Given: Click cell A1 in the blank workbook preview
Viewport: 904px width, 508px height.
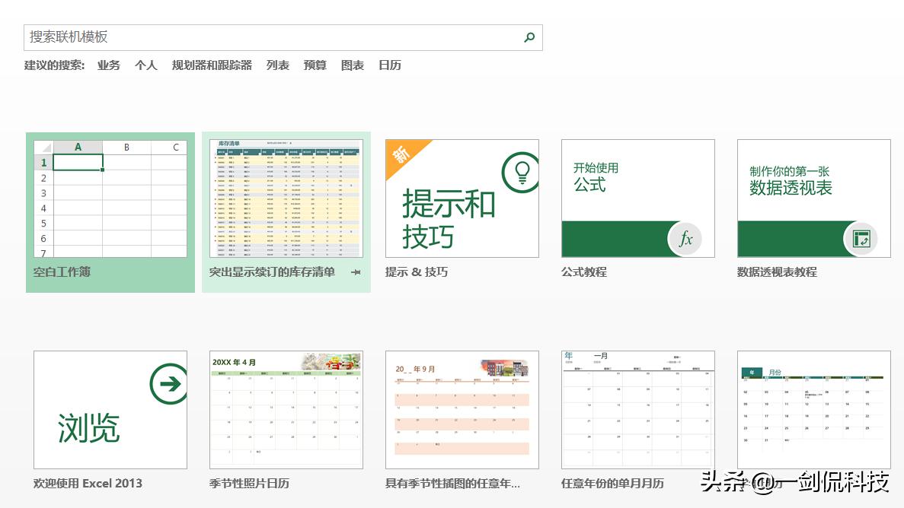Looking at the screenshot, I should tap(78, 162).
